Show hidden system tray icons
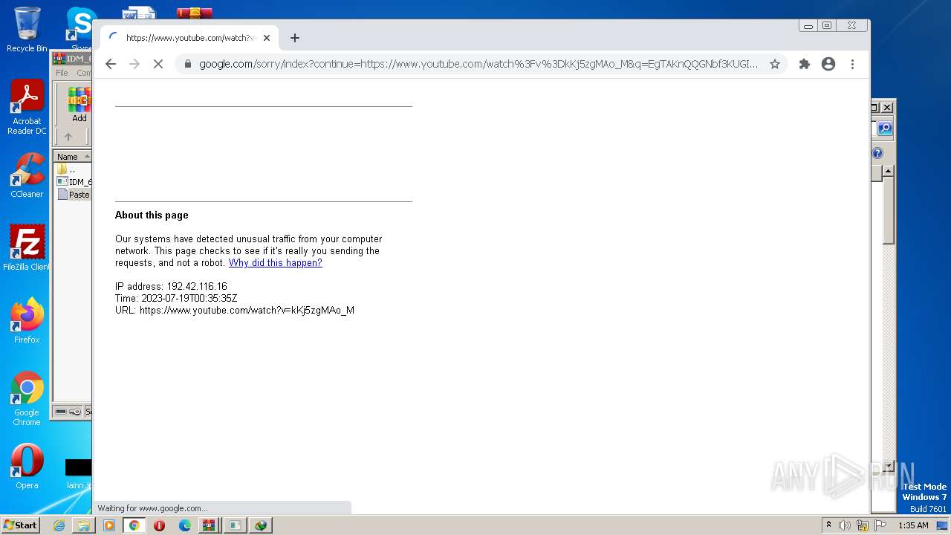Viewport: 951px width, 535px height. pyautogui.click(x=829, y=525)
